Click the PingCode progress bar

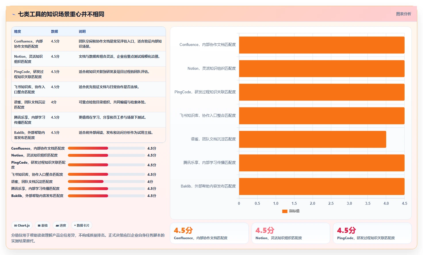tap(106, 165)
